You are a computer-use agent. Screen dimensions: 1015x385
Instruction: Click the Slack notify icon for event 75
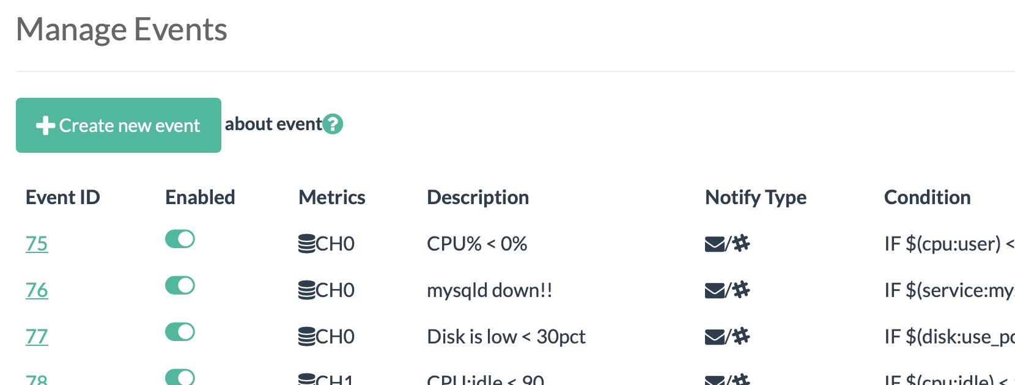[x=741, y=243]
